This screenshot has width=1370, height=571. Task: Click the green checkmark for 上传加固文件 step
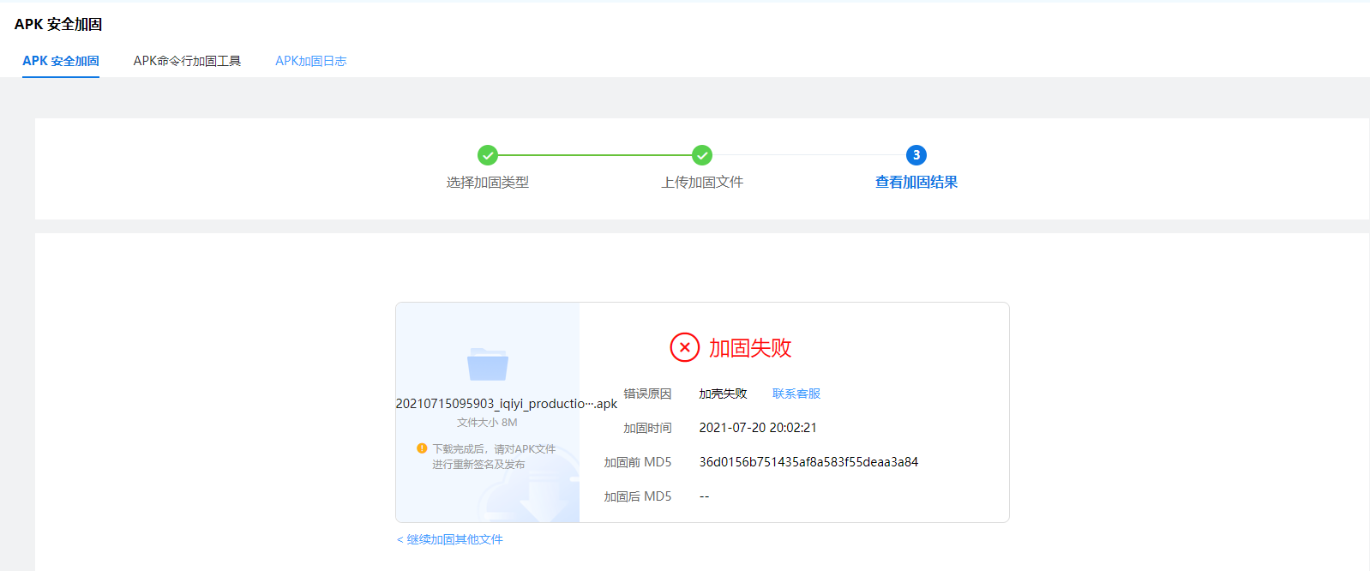[x=702, y=155]
